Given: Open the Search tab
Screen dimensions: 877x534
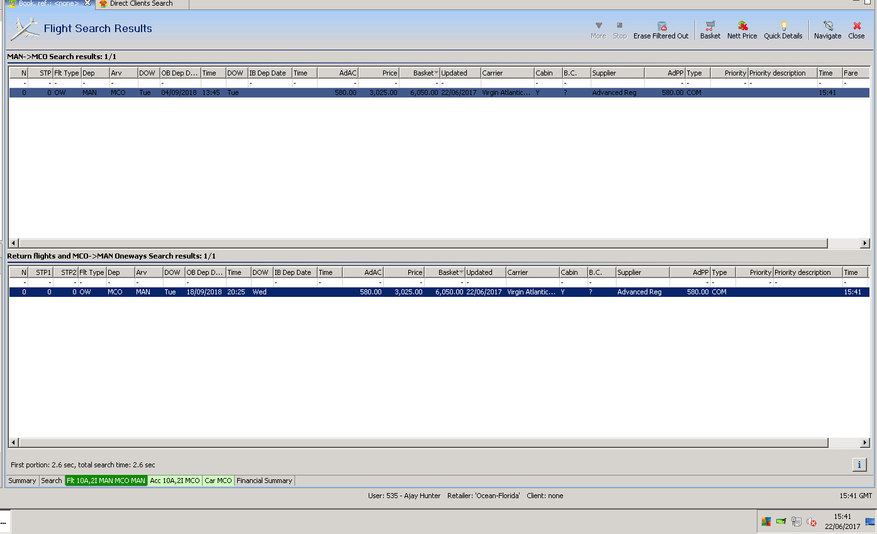Looking at the screenshot, I should click(x=52, y=481).
